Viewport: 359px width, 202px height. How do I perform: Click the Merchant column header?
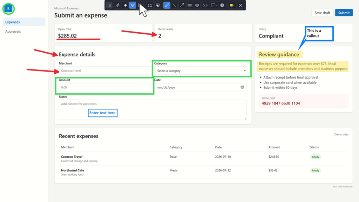tap(68, 147)
